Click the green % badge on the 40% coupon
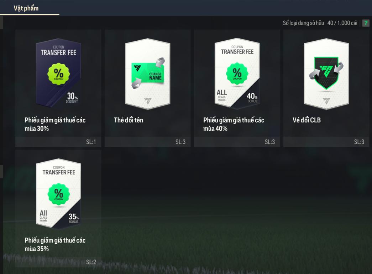Viewport: 372px width, 274px height. click(x=237, y=73)
